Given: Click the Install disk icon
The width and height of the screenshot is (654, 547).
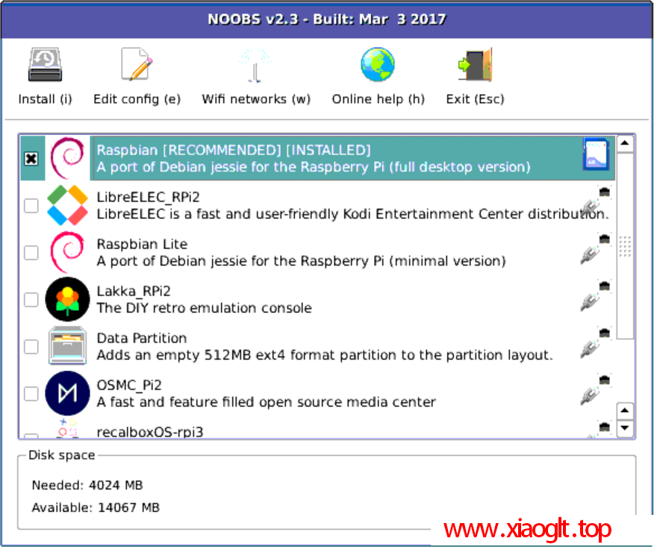Looking at the screenshot, I should pos(45,65).
